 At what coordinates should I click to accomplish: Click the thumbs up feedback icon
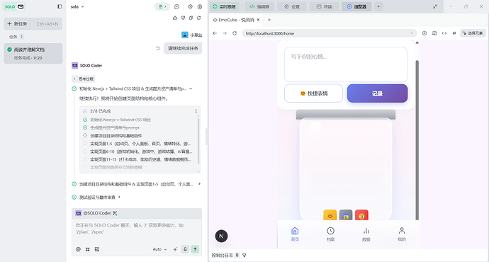tap(175, 18)
